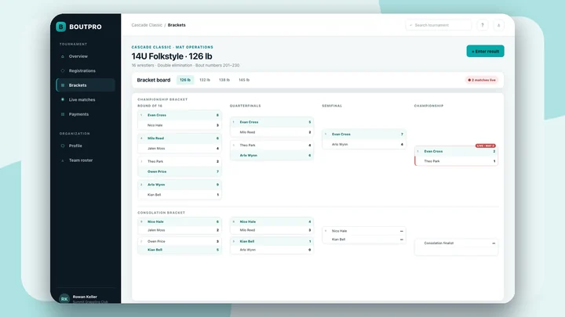Select Evan Cross in the Championship match

(x=456, y=151)
